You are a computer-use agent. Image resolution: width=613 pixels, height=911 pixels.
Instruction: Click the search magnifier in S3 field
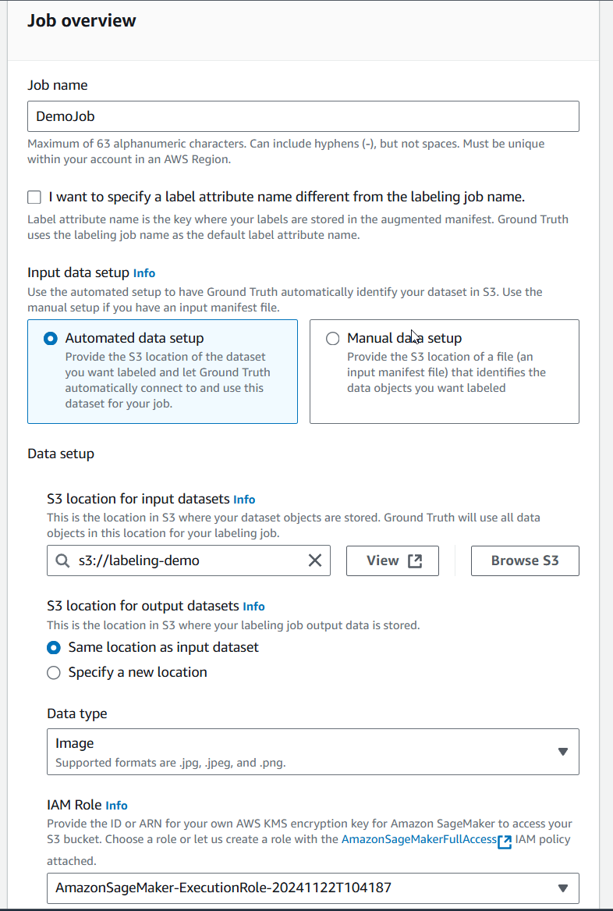[x=62, y=560]
